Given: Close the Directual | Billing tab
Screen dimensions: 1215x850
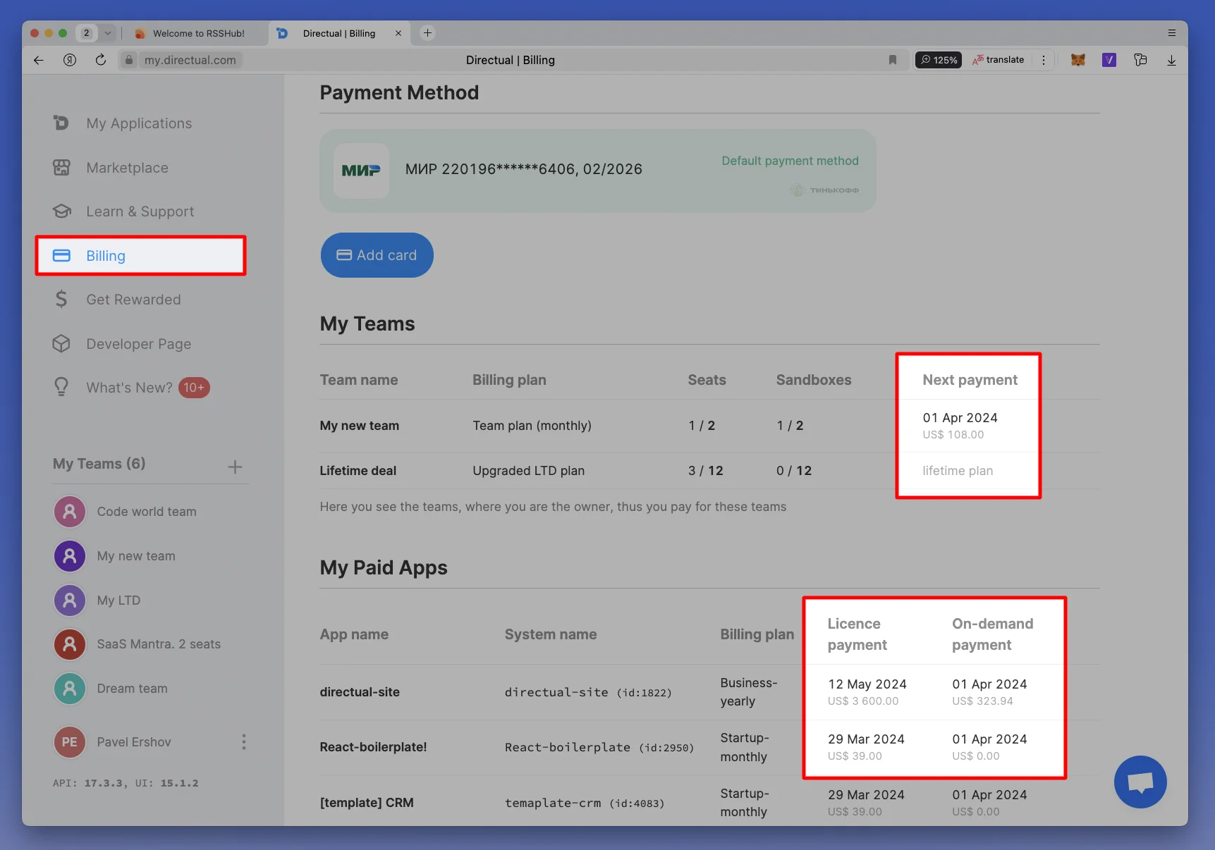Looking at the screenshot, I should point(398,33).
